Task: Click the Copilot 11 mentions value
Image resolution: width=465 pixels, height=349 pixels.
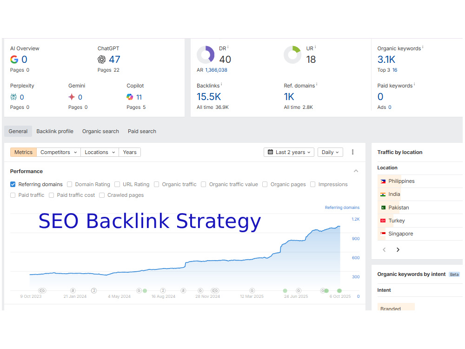Action: pyautogui.click(x=139, y=97)
